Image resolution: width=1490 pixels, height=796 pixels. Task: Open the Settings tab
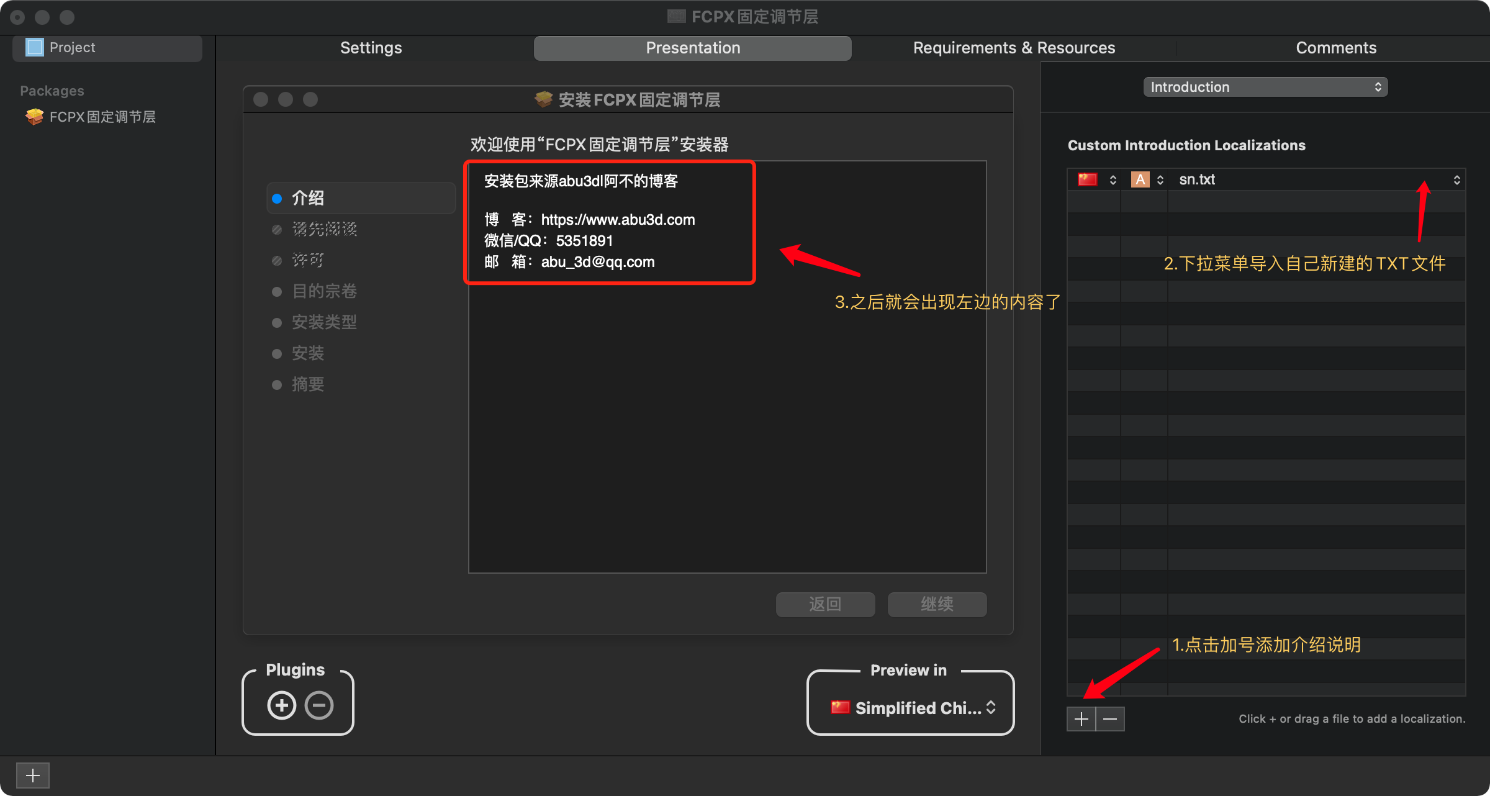pyautogui.click(x=371, y=48)
